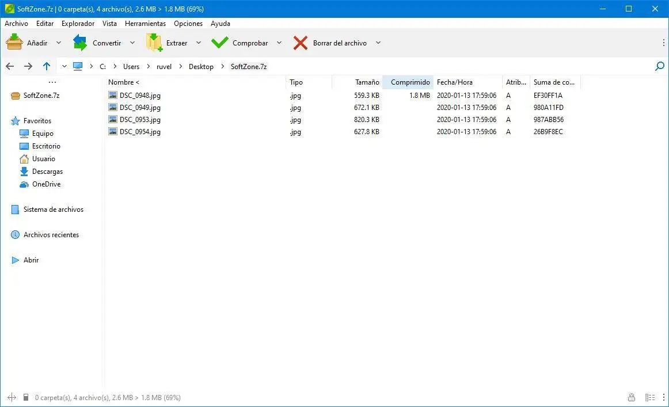Viewport: 669px width, 407px height.
Task: Open Equipo in sidebar
Action: tap(43, 134)
